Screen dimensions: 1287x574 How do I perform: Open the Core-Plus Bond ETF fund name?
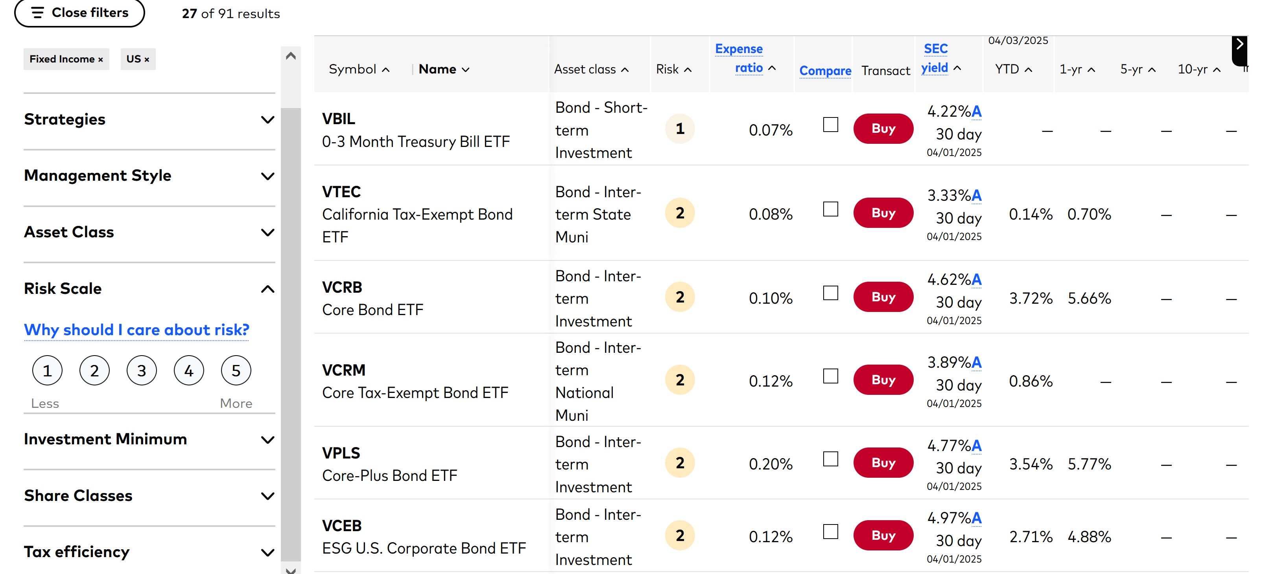tap(390, 476)
